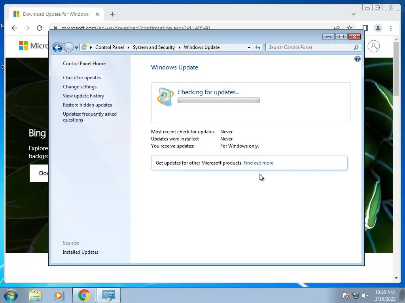This screenshot has height=303, width=405.
Task: Click Chrome page vertical scrollbar thumb
Action: tap(396, 69)
